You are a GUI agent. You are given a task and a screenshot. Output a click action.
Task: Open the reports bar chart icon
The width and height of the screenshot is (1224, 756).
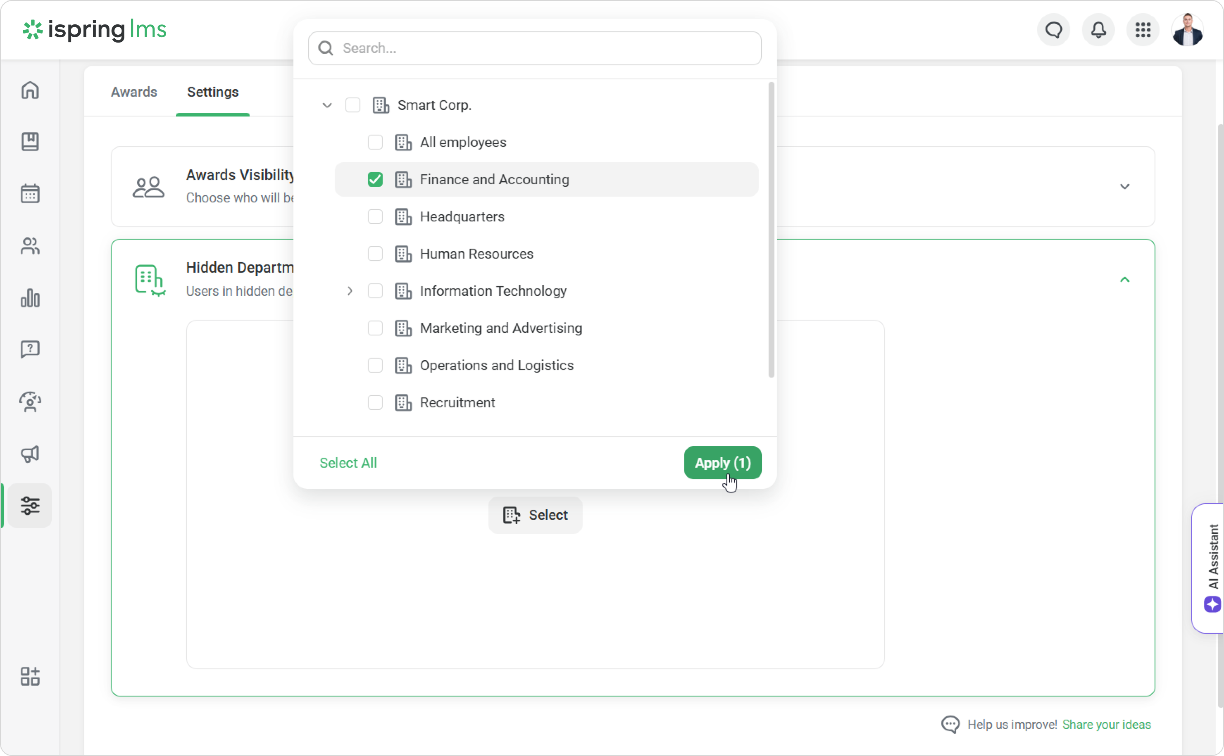pyautogui.click(x=30, y=298)
